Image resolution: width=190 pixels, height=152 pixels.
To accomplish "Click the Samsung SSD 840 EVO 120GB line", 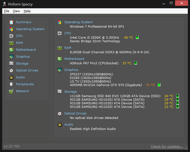I will tap(115, 96).
